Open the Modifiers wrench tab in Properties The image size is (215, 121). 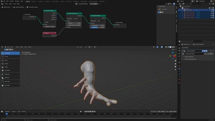point(179,69)
